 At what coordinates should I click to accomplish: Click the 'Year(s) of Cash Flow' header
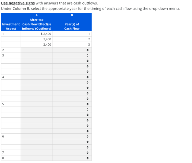[x=72, y=26]
